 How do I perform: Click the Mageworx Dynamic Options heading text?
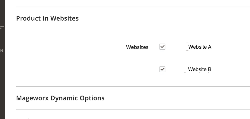coord(60,98)
